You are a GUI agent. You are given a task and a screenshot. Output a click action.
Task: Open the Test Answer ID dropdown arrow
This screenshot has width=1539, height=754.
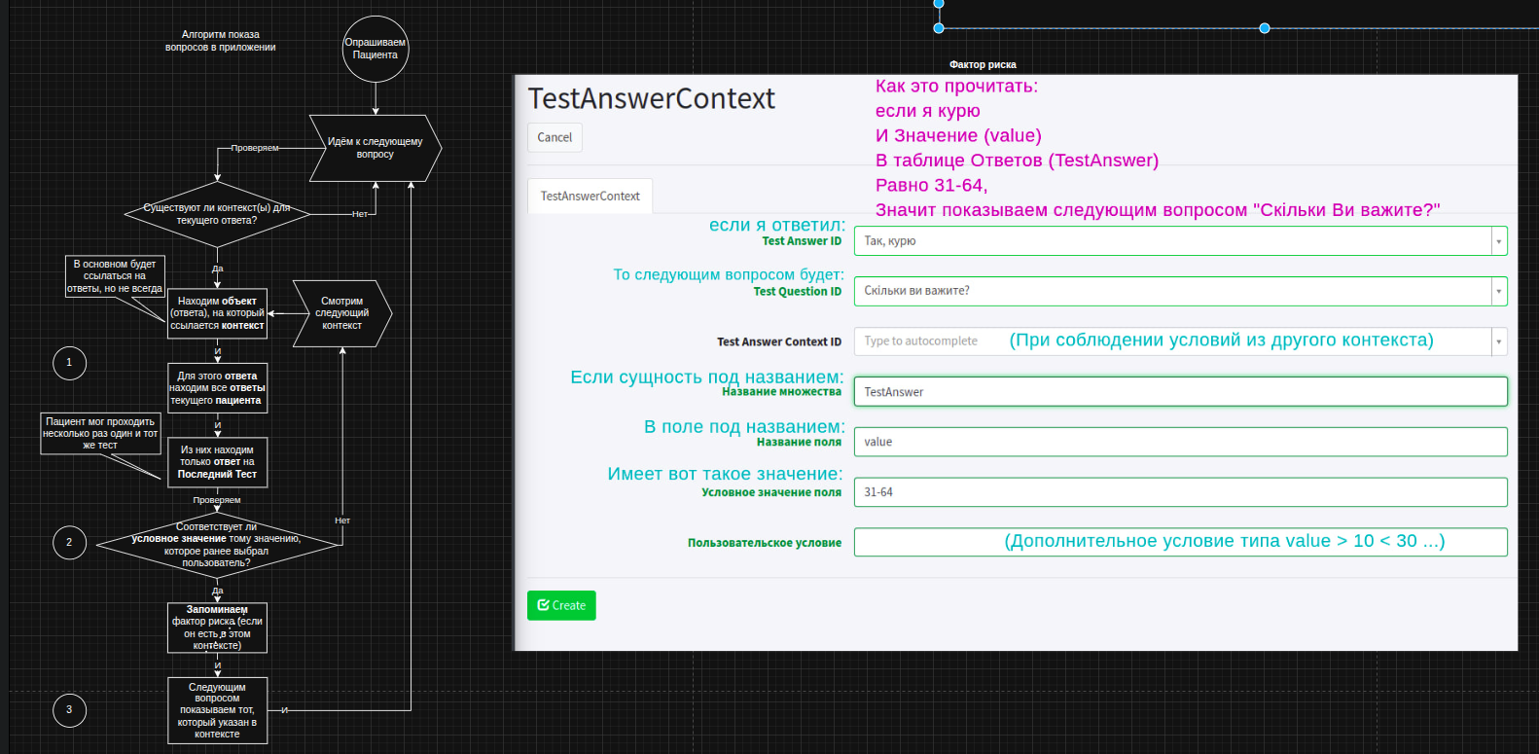tap(1498, 241)
